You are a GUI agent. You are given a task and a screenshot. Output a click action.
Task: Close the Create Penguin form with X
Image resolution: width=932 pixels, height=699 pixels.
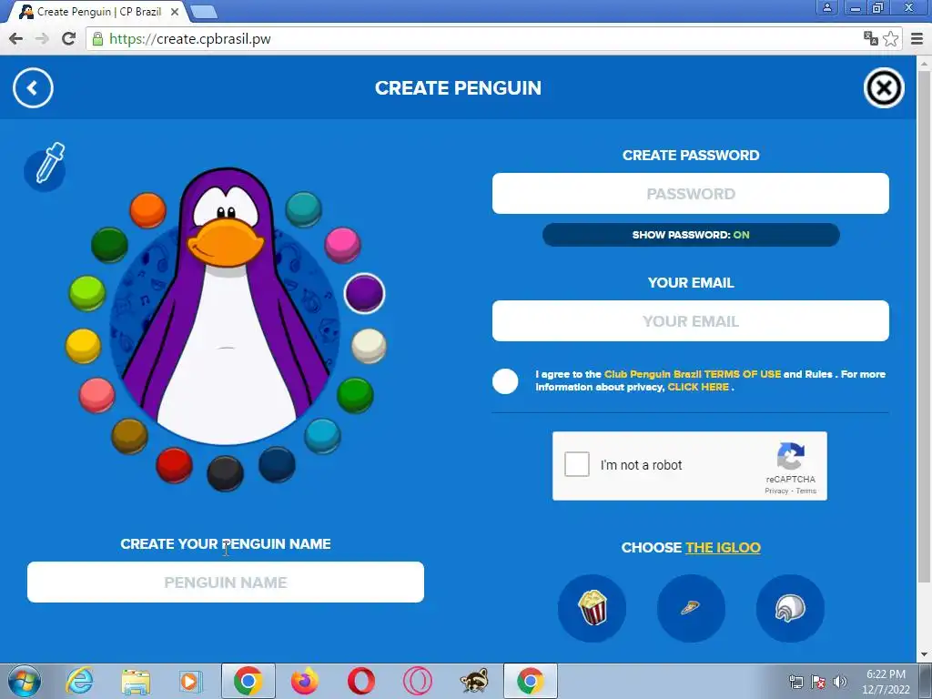click(x=884, y=88)
